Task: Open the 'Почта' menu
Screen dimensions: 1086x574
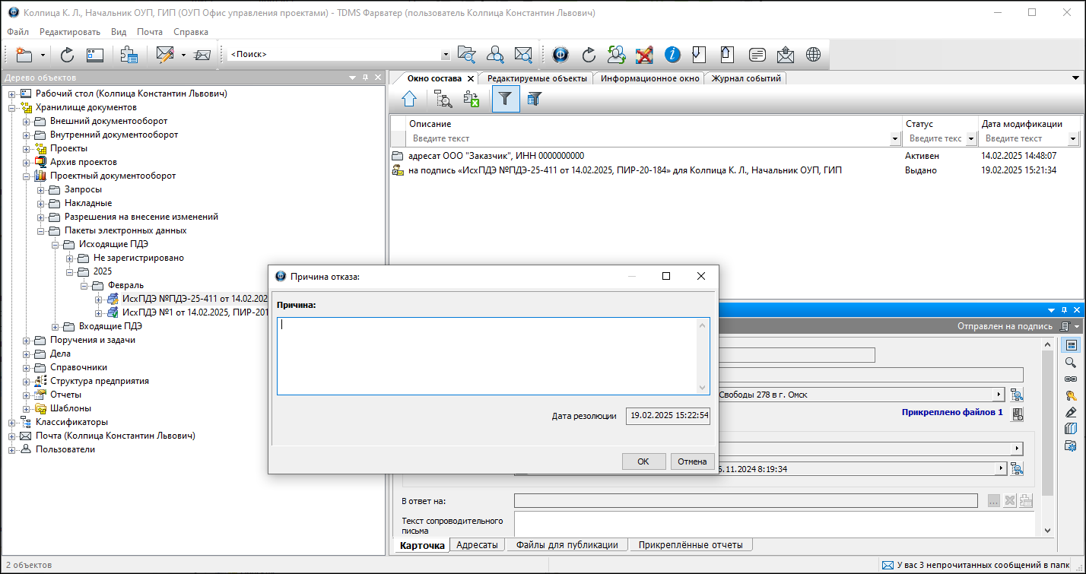Action: pos(150,32)
